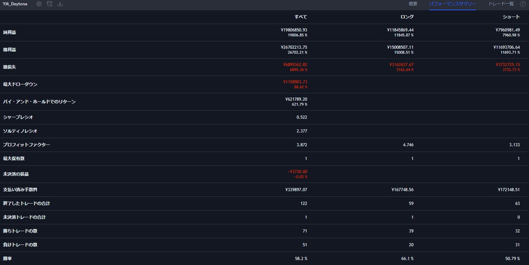Select the パフォーマンスサマリー tab
The image size is (529, 265).
click(453, 4)
